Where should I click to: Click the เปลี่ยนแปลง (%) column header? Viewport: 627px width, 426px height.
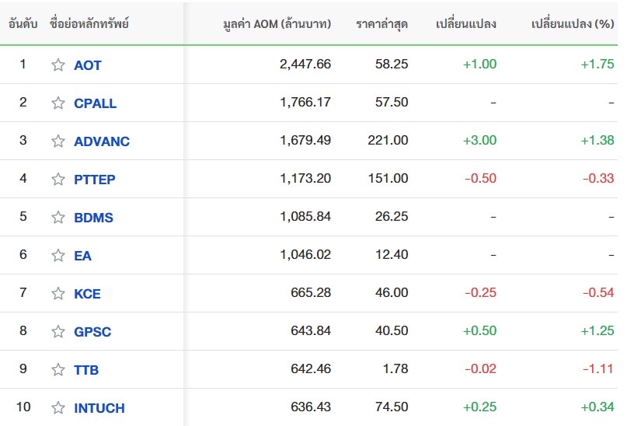coord(572,24)
